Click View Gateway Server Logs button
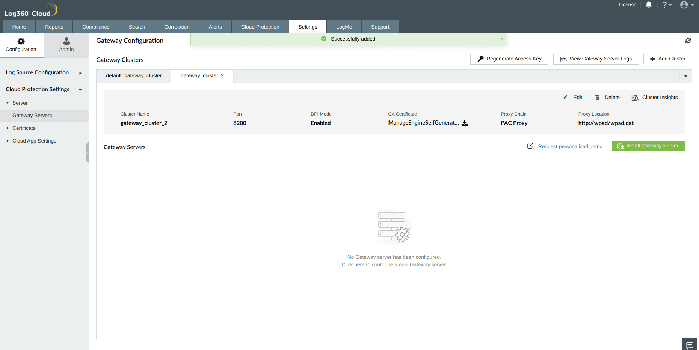The width and height of the screenshot is (699, 350). point(596,59)
